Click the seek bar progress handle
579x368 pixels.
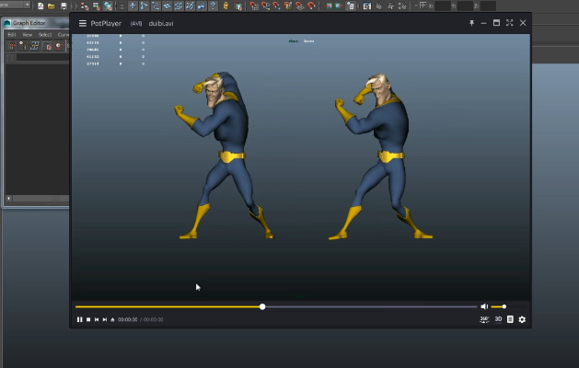tap(262, 306)
